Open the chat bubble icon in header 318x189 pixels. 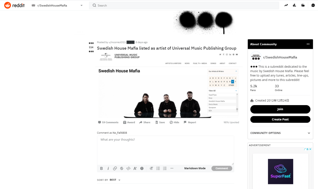coord(313,5)
